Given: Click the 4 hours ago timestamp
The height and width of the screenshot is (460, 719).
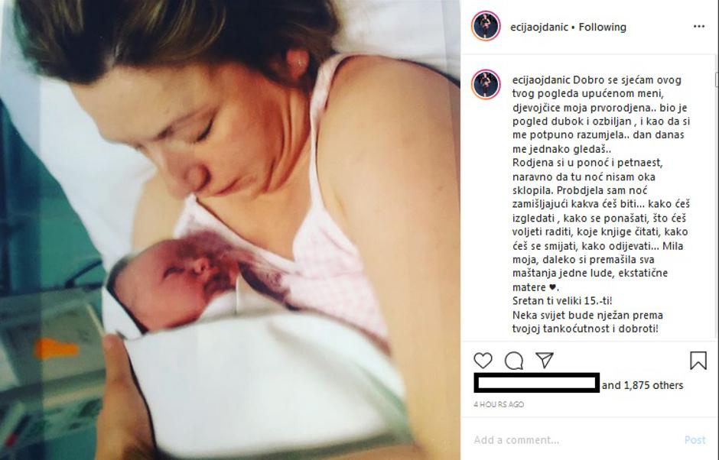Looking at the screenshot, I should pos(499,404).
